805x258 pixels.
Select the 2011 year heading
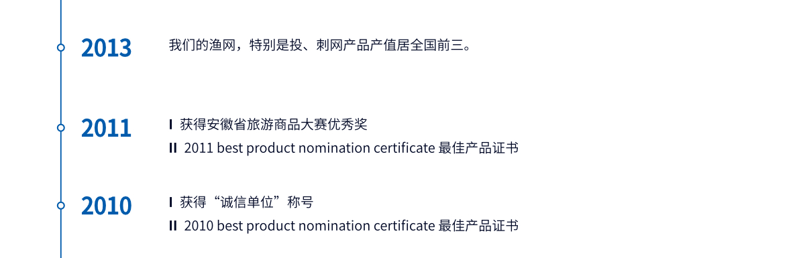(107, 127)
